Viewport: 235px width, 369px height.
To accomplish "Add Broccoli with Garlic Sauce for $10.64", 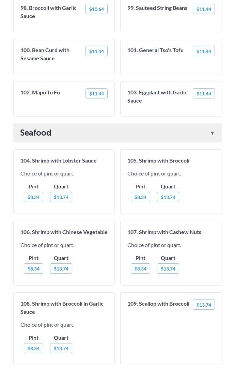I will point(96,9).
